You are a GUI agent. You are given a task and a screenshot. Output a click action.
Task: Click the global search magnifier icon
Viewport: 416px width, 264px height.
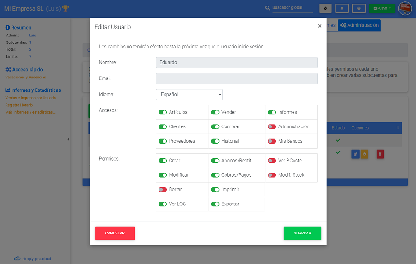[x=268, y=8]
